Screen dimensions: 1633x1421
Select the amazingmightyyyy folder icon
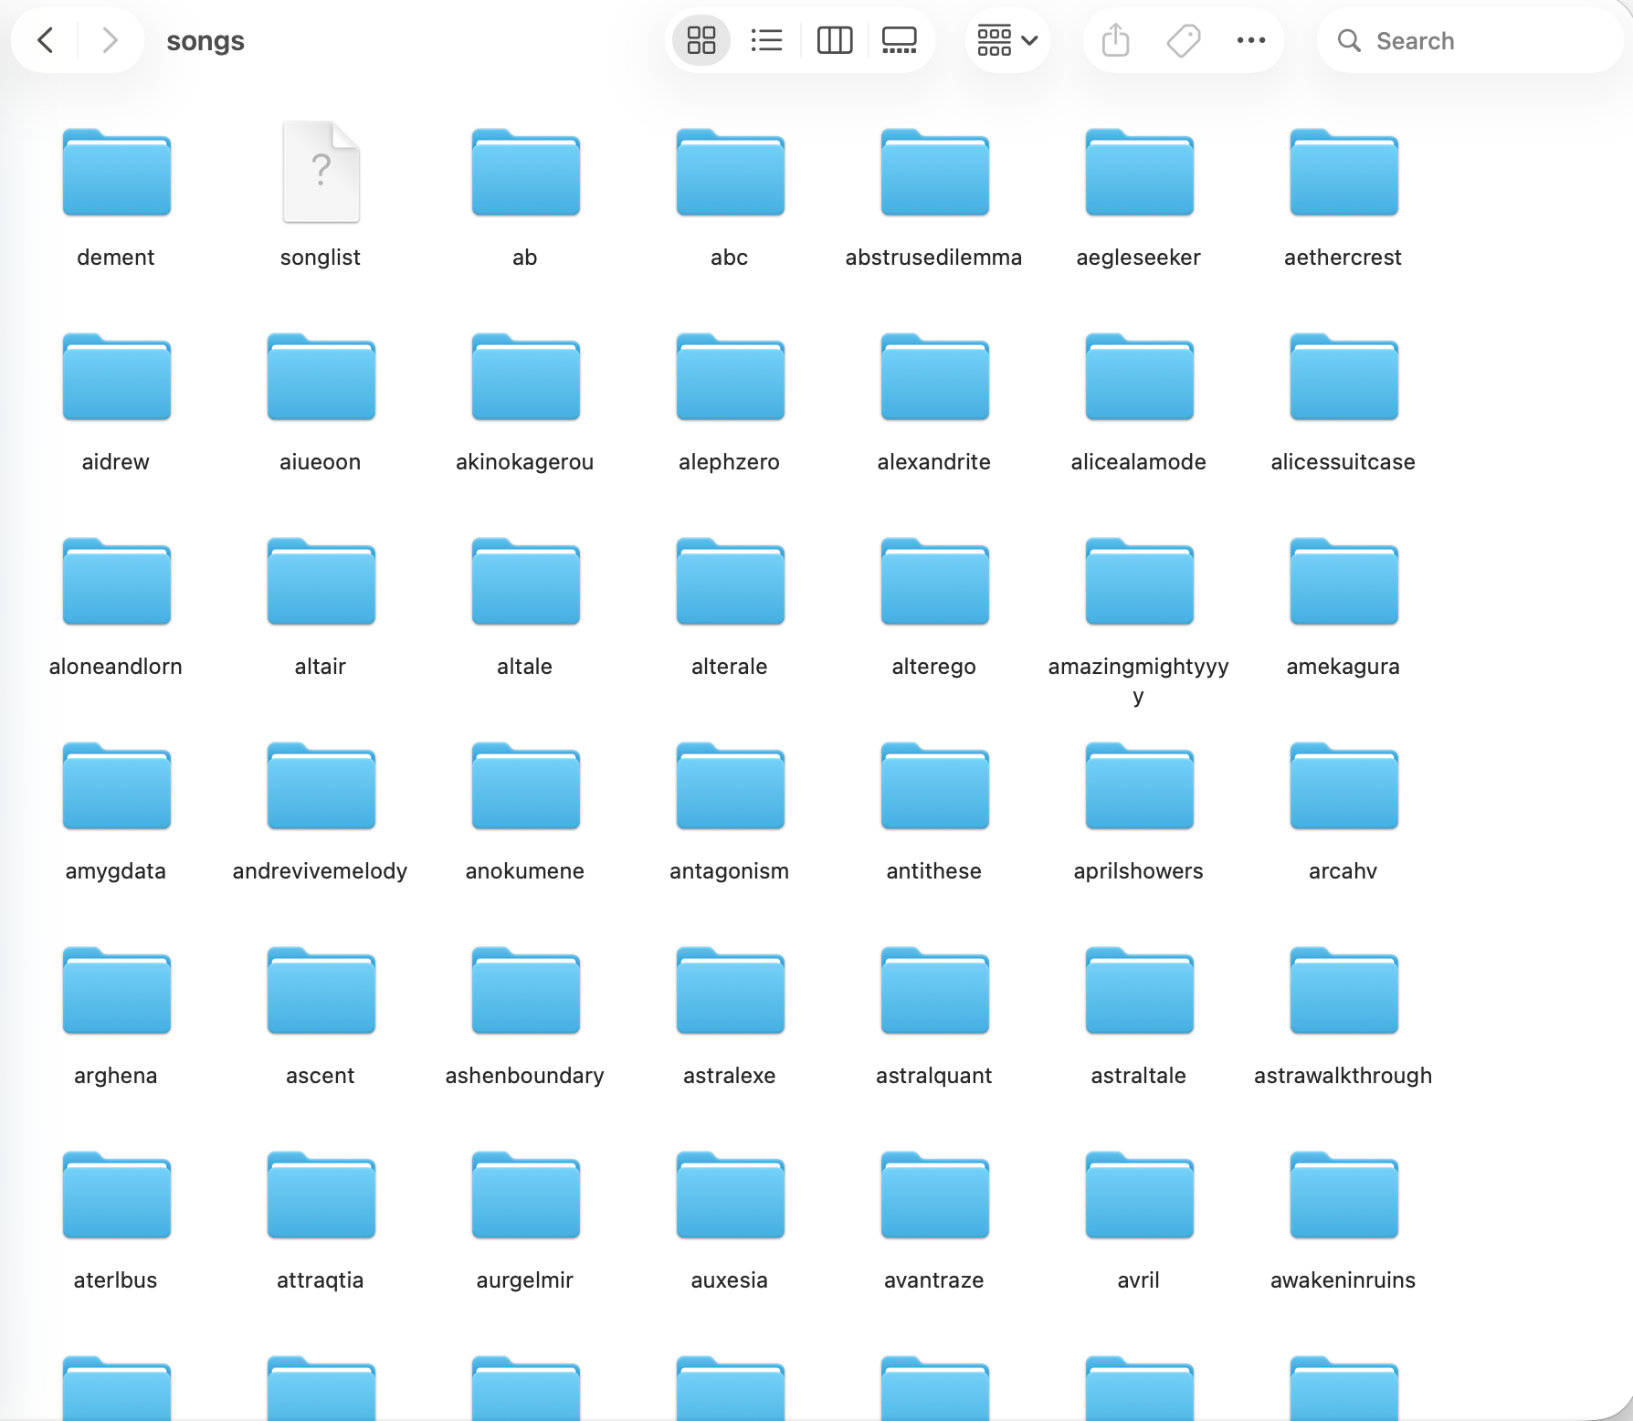[1140, 582]
